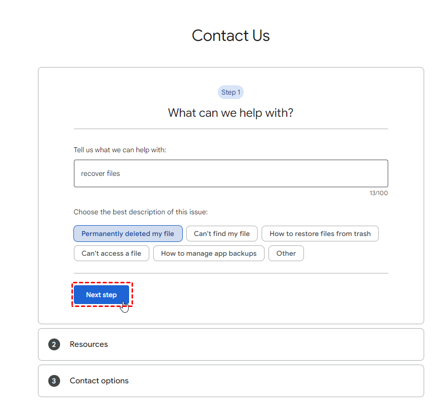Click the step 3 number circle icon
This screenshot has width=434, height=406.
tap(54, 381)
